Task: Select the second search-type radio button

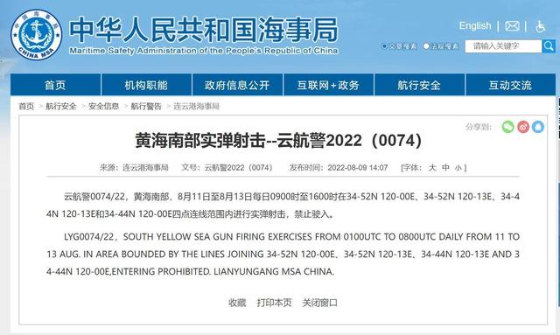Action: (x=426, y=46)
